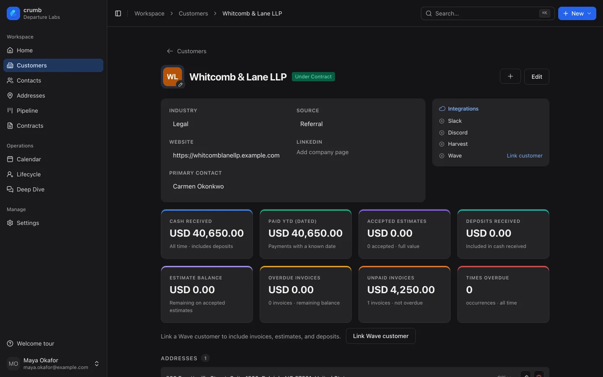Open Contacts in the sidebar
This screenshot has height=377, width=603.
(53, 80)
